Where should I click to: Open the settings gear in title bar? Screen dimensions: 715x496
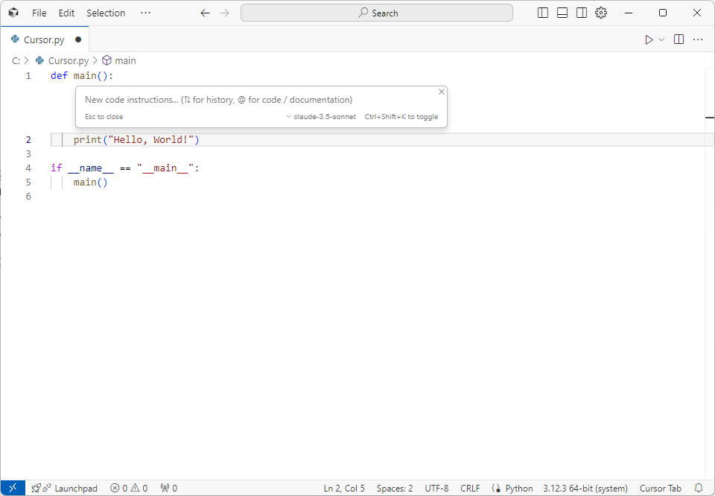pos(601,13)
